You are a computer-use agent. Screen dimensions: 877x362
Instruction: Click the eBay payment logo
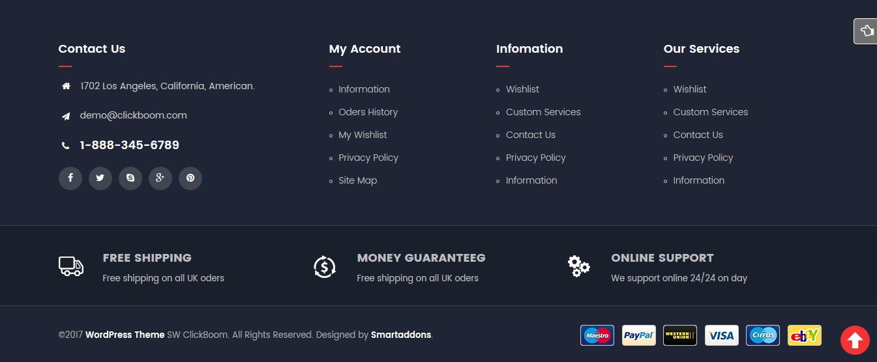click(x=805, y=335)
